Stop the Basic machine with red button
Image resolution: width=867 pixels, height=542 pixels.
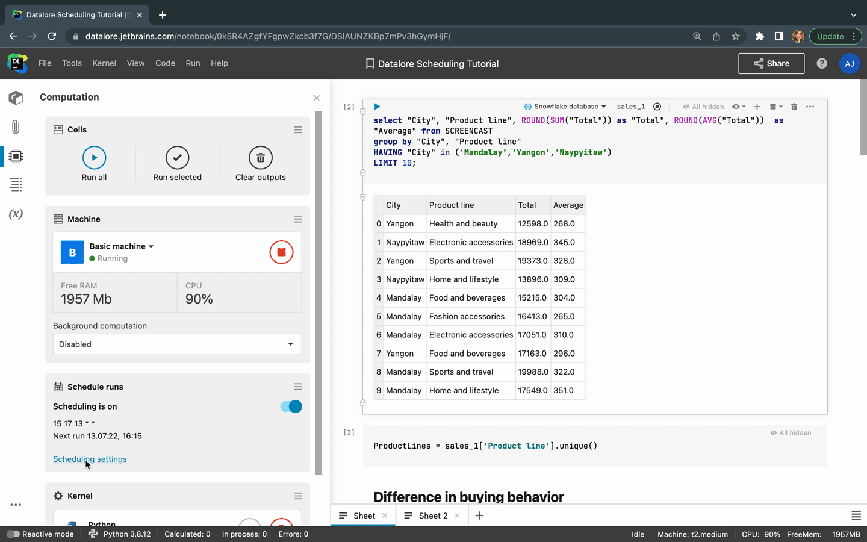(x=281, y=252)
